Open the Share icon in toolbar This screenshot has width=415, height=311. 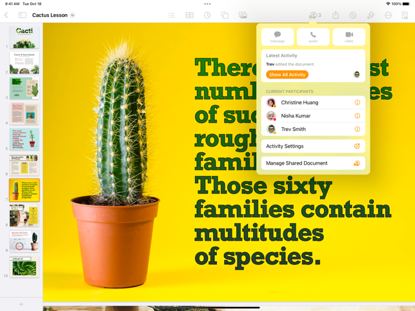(336, 15)
